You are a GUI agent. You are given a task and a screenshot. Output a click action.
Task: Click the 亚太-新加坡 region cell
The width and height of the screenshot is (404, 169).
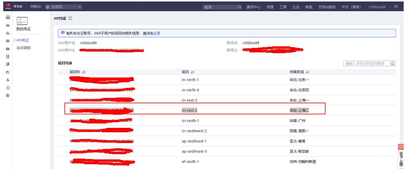[299, 151]
